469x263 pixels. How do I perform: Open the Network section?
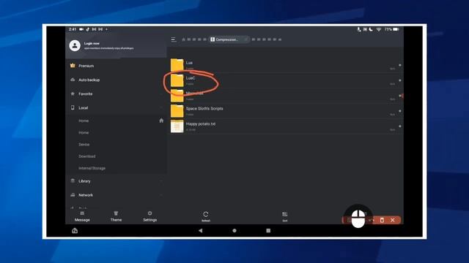click(x=81, y=195)
